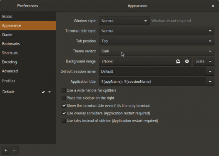This screenshot has width=219, height=156.
Task: Click the Appearance title in header
Action: coord(137,6)
